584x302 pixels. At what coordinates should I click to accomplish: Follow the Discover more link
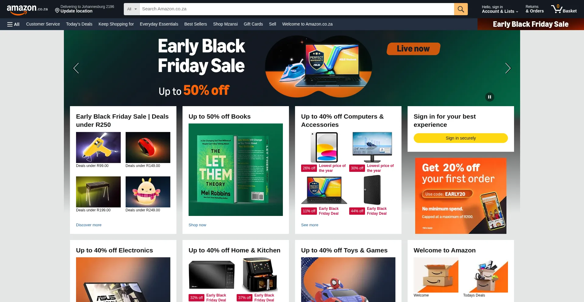point(89,225)
